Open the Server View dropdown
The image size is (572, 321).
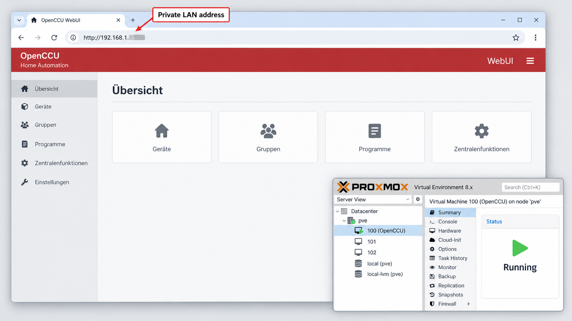coord(373,200)
